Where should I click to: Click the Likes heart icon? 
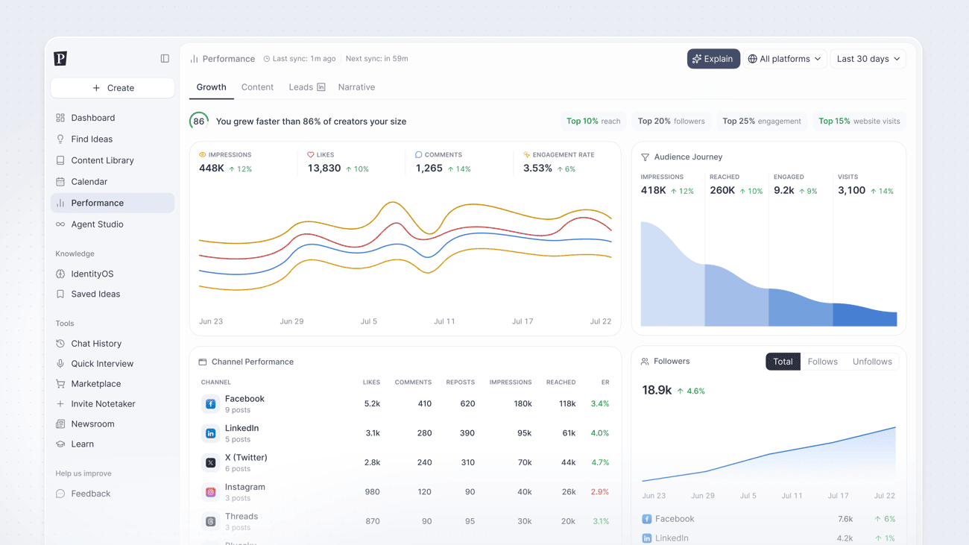pyautogui.click(x=311, y=155)
